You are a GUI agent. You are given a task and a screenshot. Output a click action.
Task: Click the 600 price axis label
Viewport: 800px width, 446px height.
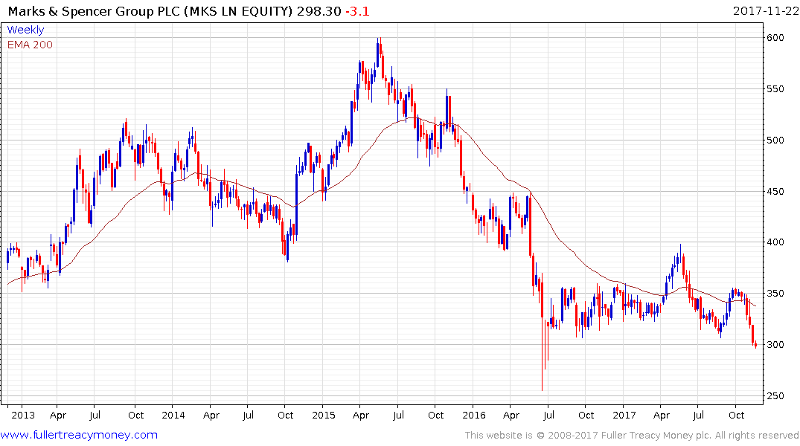775,38
